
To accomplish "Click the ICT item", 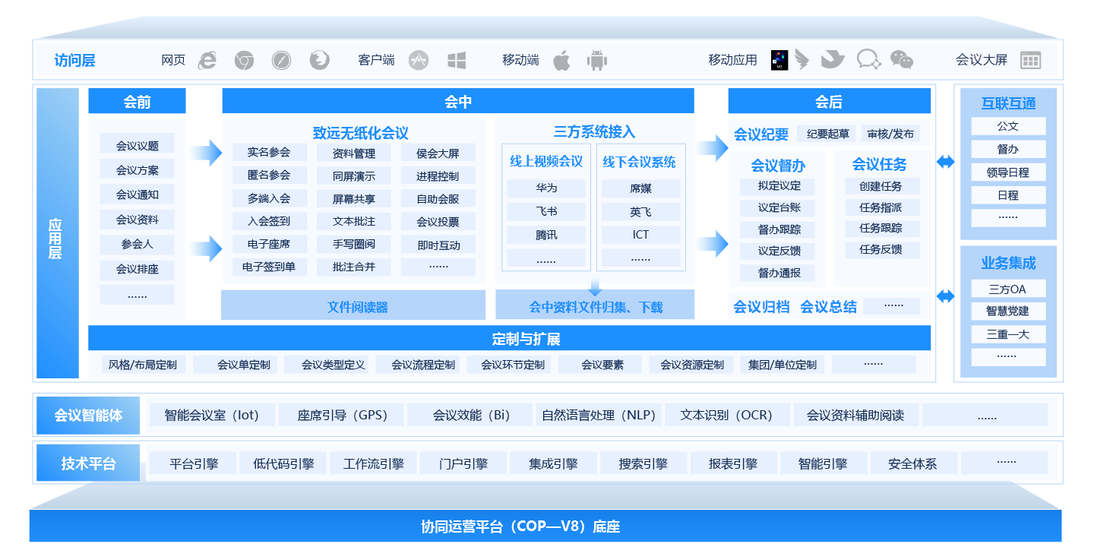I will click(x=640, y=235).
